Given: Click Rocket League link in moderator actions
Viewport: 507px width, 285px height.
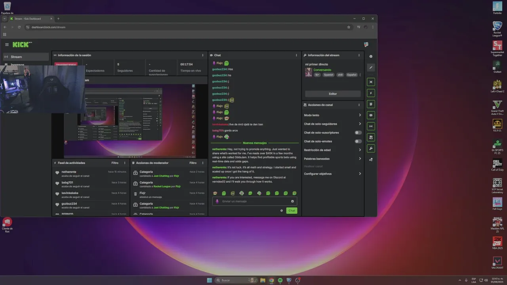Looking at the screenshot, I should pos(162,186).
